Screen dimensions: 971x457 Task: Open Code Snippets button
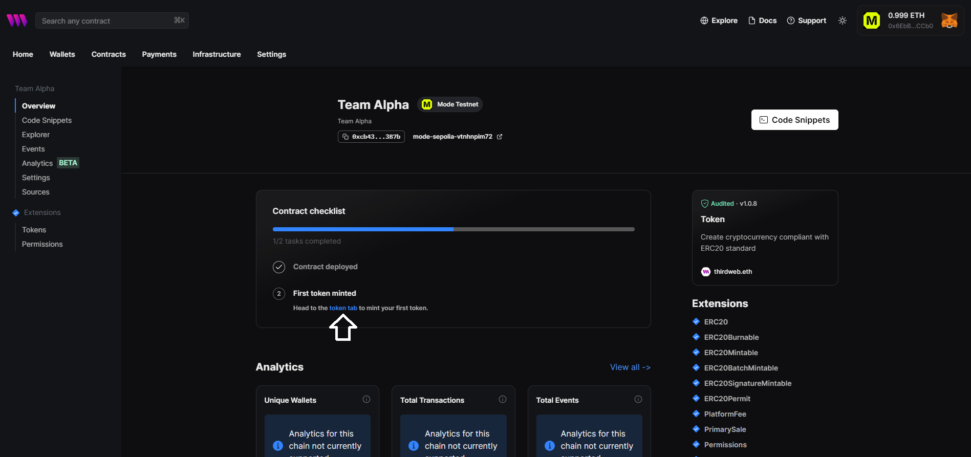tap(794, 120)
